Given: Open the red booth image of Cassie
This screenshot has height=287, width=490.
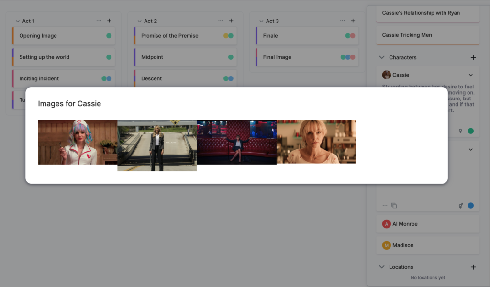Looking at the screenshot, I should point(236,142).
